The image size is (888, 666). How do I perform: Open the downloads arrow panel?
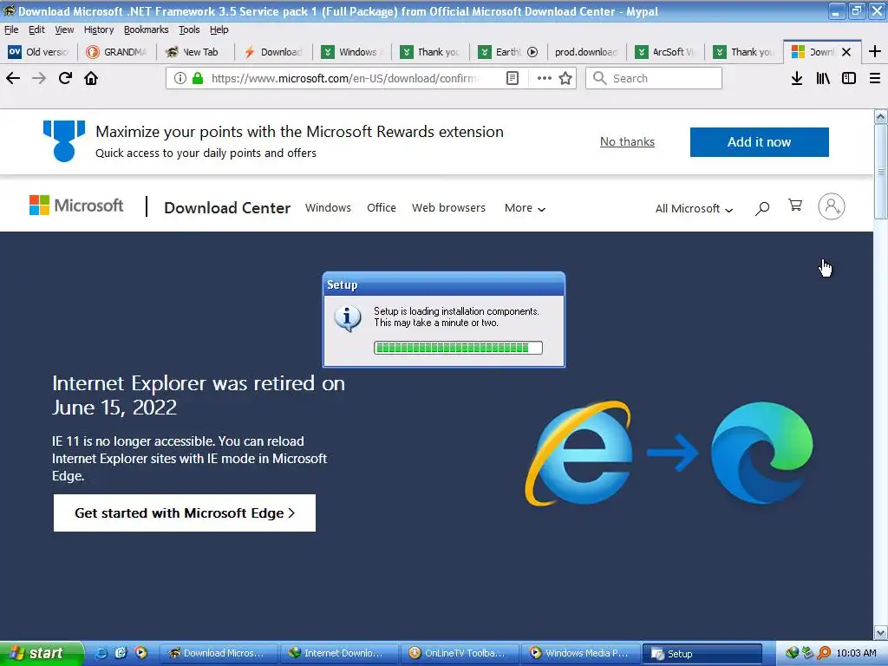[797, 78]
